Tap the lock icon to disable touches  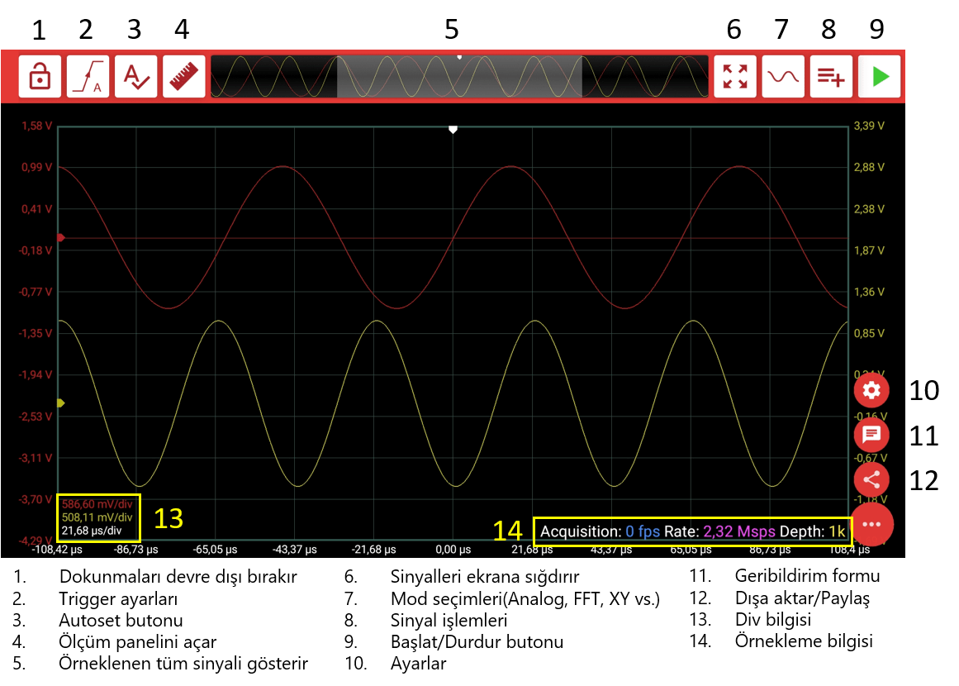pyautogui.click(x=40, y=77)
